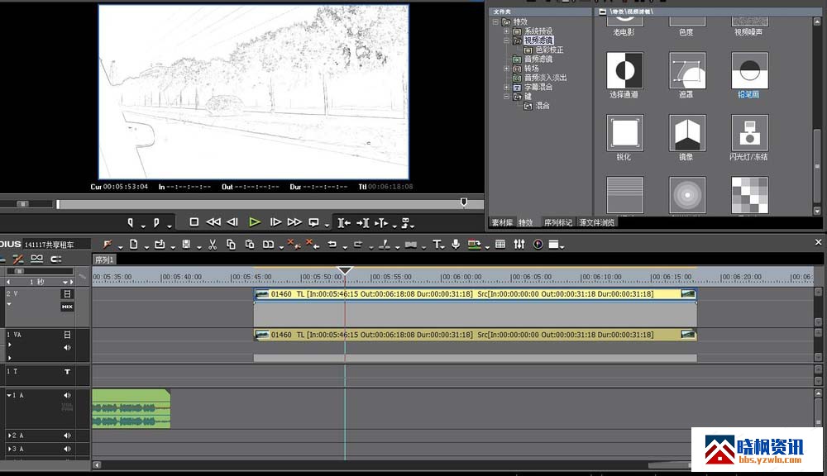
Task: Click the Set Out point marker icon
Action: click(x=156, y=222)
